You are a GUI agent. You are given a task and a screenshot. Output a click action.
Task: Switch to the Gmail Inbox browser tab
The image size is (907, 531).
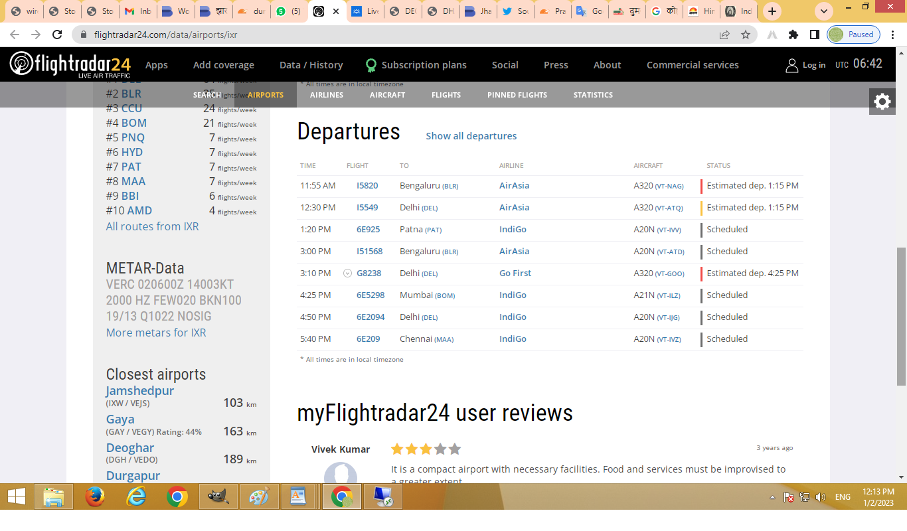[x=138, y=11]
